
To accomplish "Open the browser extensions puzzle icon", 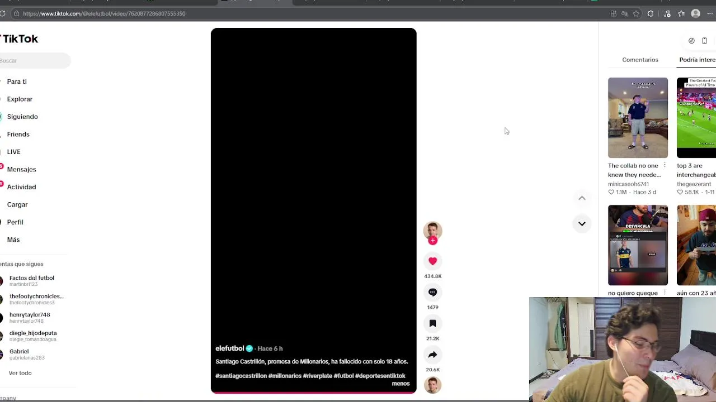I will (651, 13).
